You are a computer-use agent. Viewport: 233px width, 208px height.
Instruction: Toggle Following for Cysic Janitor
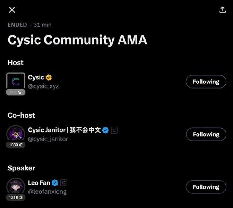[206, 134]
